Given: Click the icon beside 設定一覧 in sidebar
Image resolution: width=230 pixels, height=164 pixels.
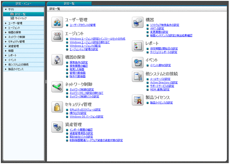Looking at the screenshot, I should point(12,14).
